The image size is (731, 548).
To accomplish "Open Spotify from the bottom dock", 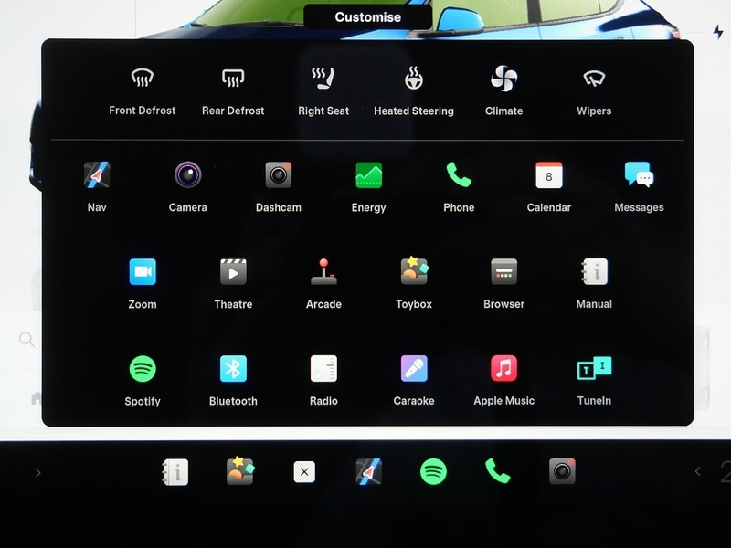I will click(x=433, y=472).
